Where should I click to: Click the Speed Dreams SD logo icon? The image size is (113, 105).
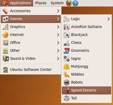tap(67, 90)
